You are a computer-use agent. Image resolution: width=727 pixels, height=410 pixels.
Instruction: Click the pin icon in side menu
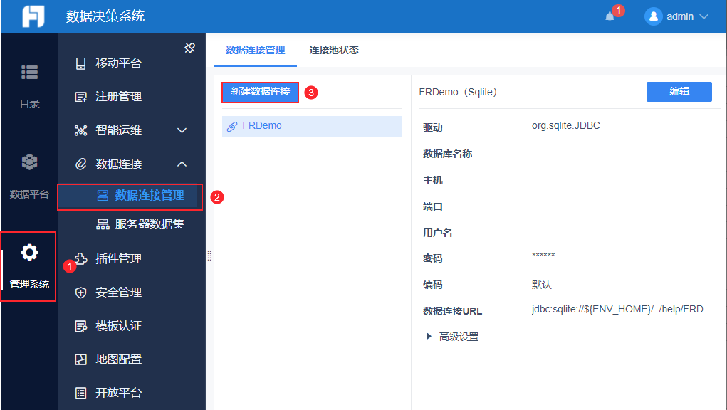click(x=189, y=48)
